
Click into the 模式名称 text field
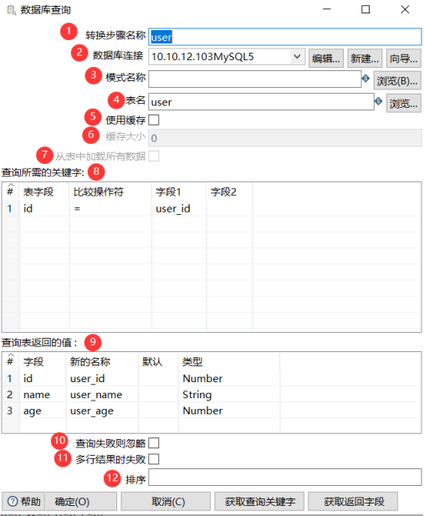point(255,79)
